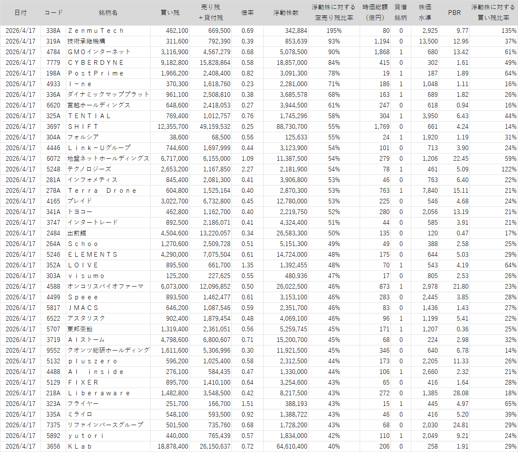The height and width of the screenshot is (452, 518).
Task: Click the 195% short-selling ratio cell
Action: click(334, 31)
